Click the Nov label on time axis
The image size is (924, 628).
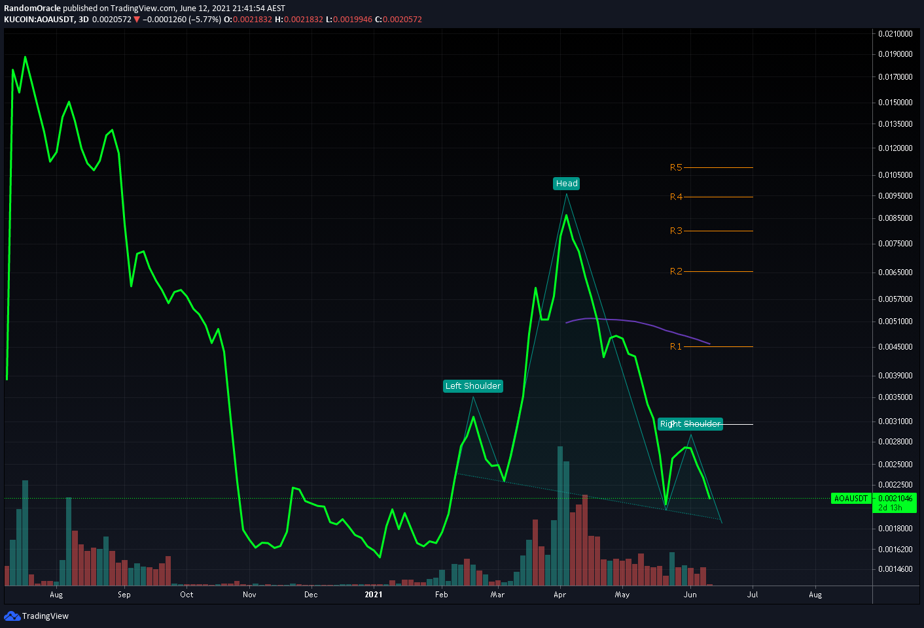(x=249, y=595)
